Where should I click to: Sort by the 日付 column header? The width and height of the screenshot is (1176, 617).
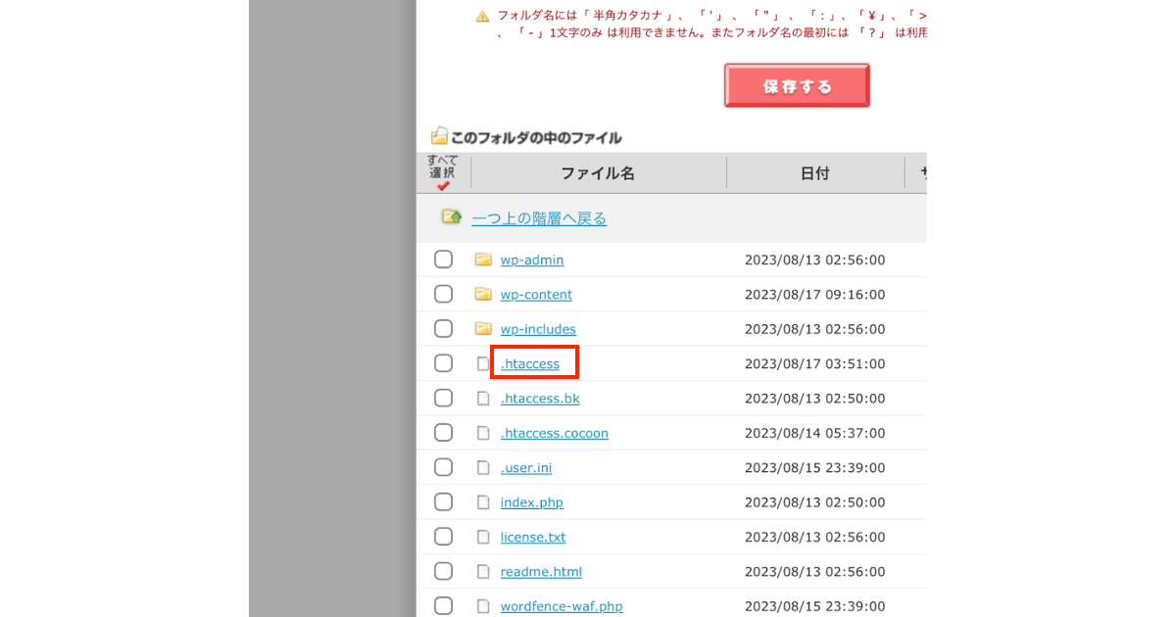[x=814, y=173]
